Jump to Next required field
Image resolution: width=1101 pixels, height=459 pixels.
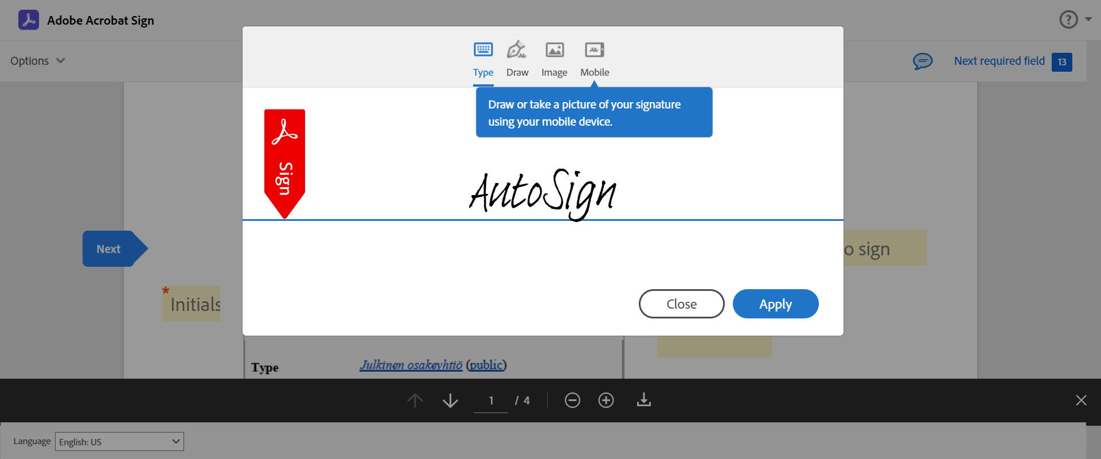1013,61
